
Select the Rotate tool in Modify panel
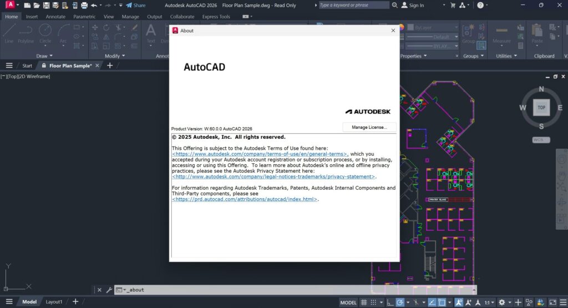106,28
